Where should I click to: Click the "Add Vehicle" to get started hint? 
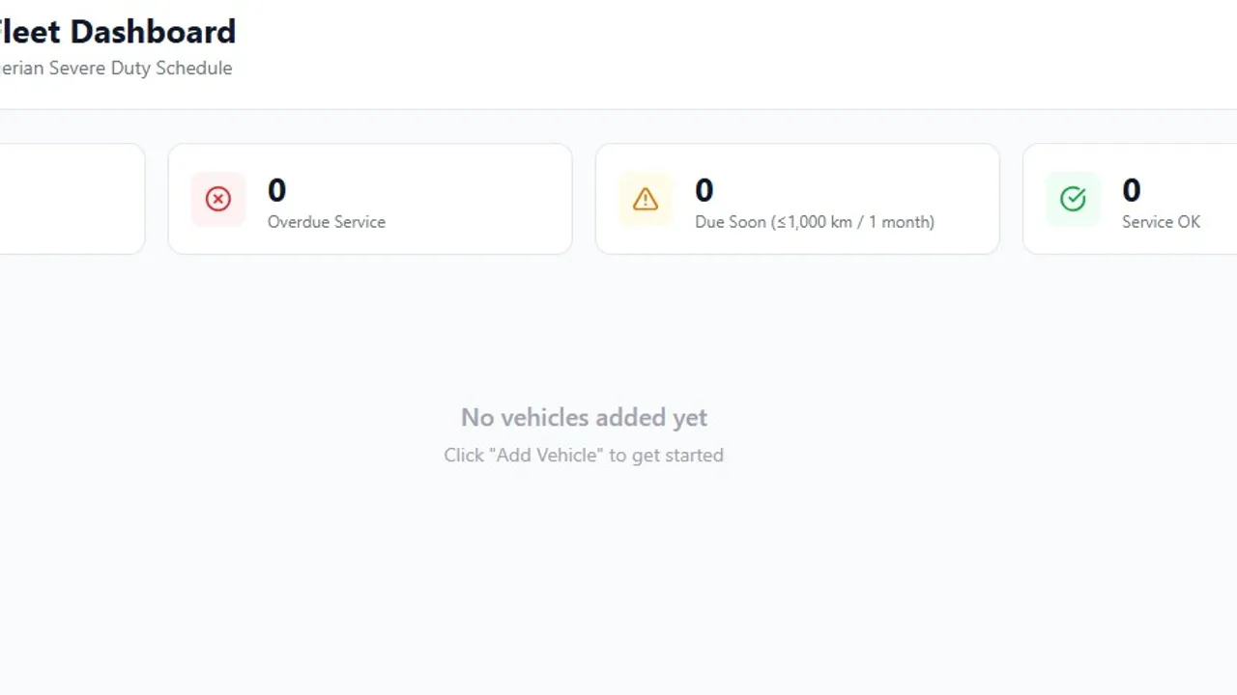584,455
